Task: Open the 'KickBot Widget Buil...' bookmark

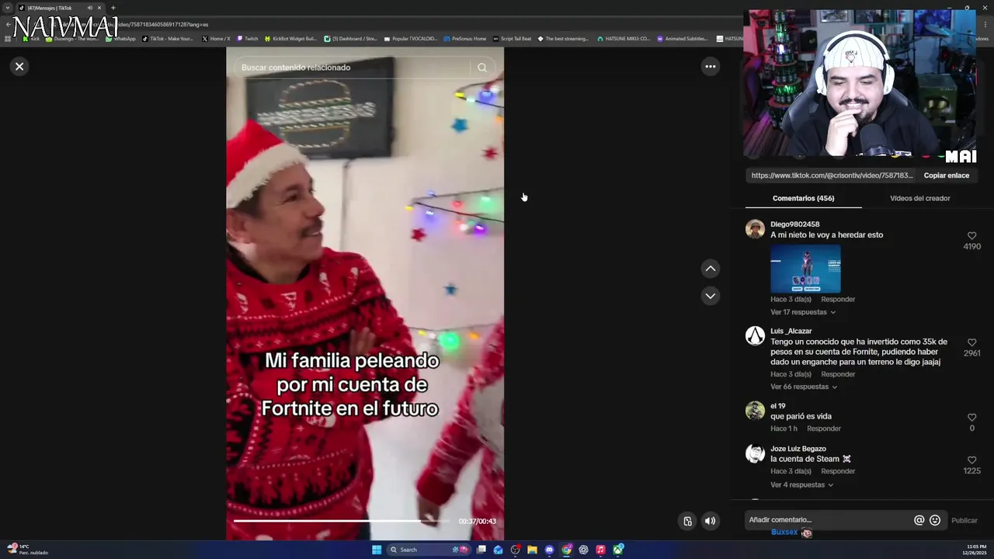Action: [290, 39]
